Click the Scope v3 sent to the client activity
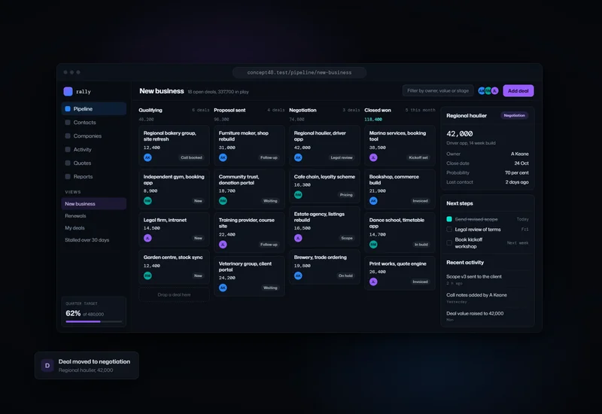Viewport: 602px width, 414px height. (x=474, y=276)
